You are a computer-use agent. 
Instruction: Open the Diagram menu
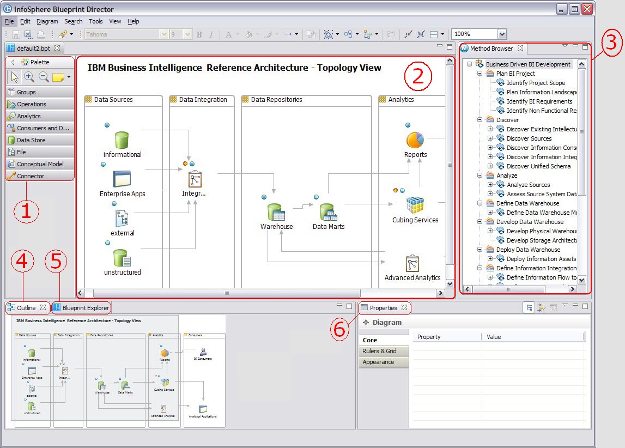pos(47,21)
